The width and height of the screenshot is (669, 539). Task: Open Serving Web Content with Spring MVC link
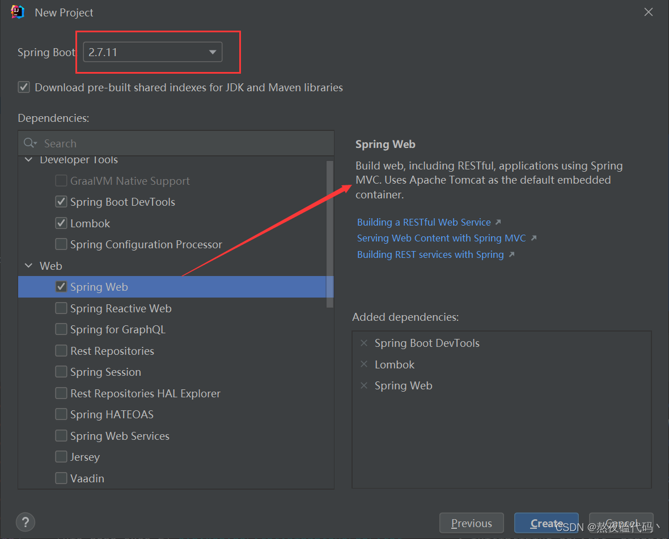[x=441, y=238]
